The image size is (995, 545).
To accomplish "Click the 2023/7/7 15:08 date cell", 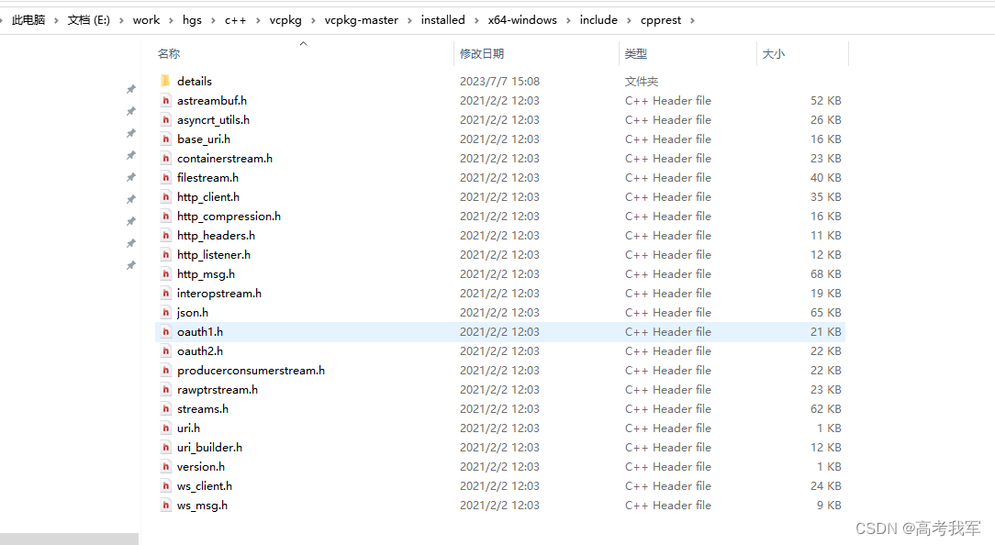I will (x=499, y=82).
